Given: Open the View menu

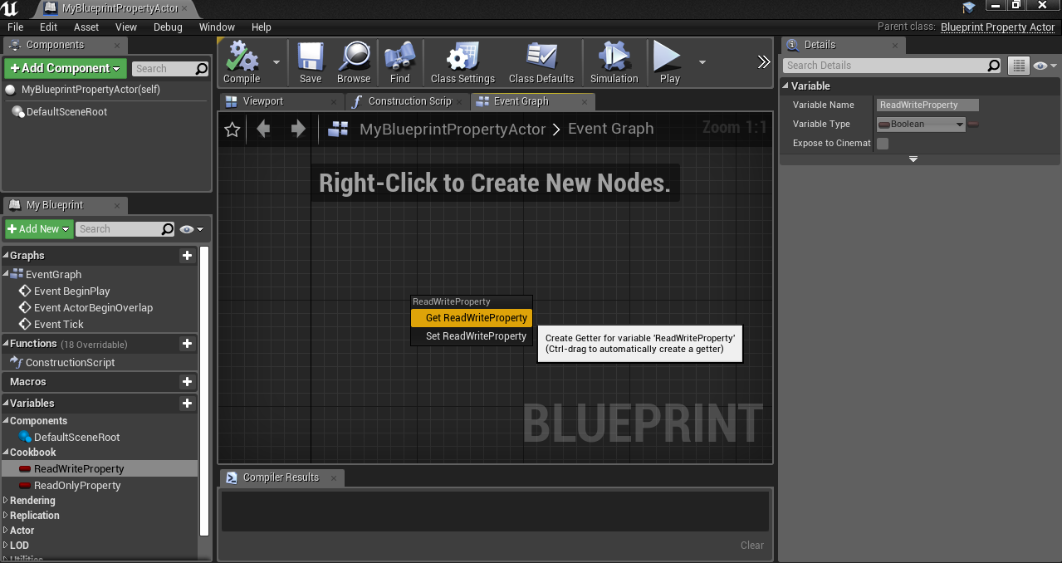Looking at the screenshot, I should (x=126, y=27).
